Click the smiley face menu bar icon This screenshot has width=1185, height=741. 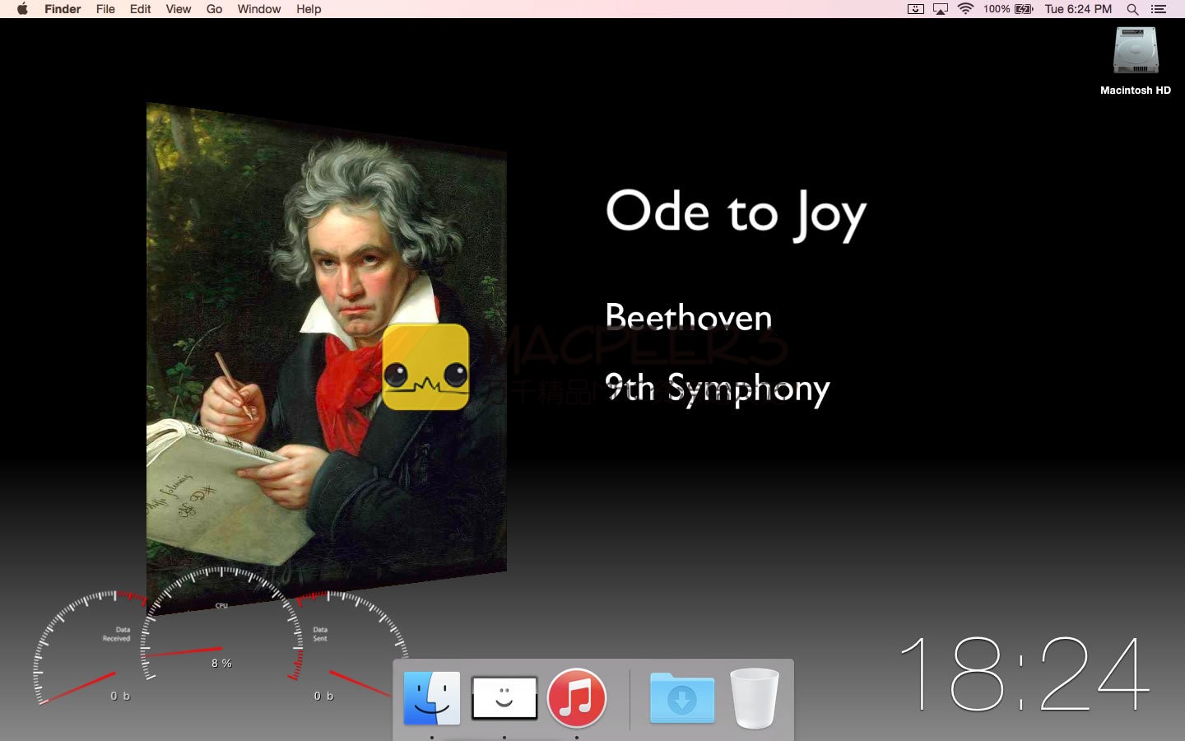916,9
